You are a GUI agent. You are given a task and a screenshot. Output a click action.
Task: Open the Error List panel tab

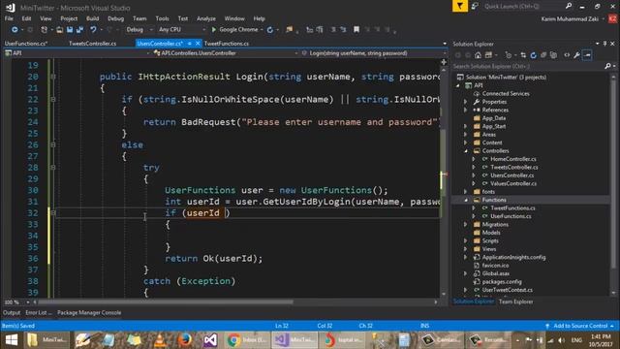(x=39, y=312)
